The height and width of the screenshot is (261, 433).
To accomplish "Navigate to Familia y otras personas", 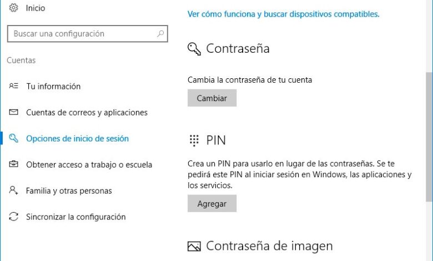I will point(69,190).
